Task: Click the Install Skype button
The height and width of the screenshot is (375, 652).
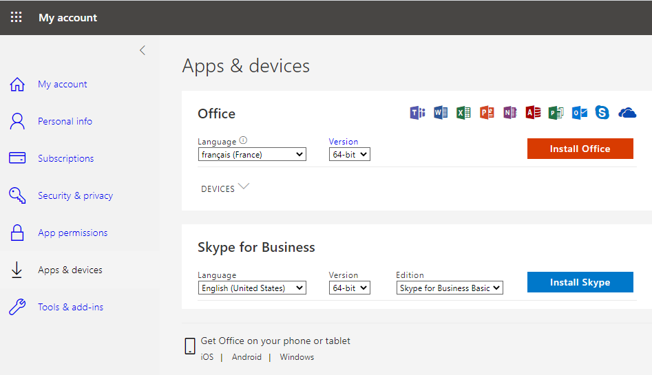Action: [580, 282]
